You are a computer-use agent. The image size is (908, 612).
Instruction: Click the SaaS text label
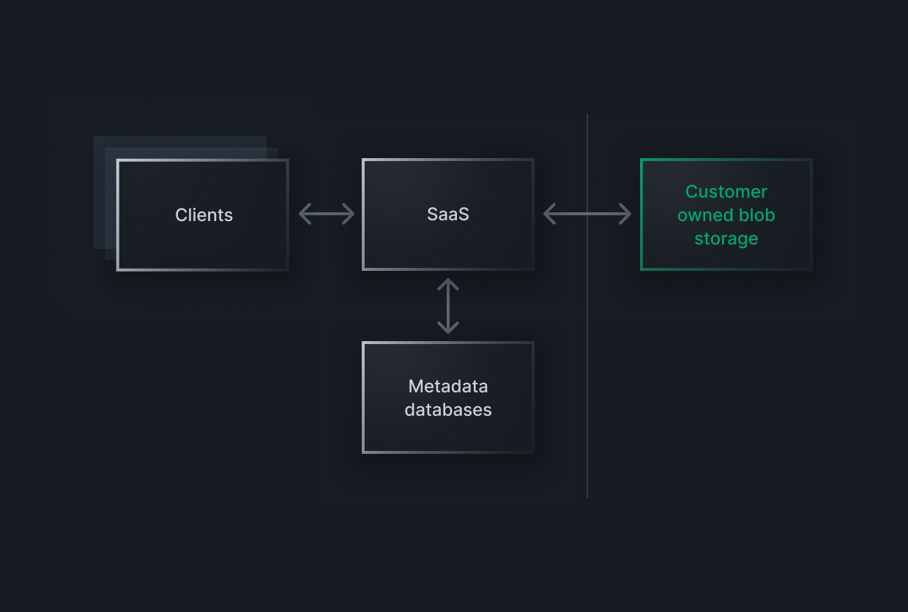447,214
